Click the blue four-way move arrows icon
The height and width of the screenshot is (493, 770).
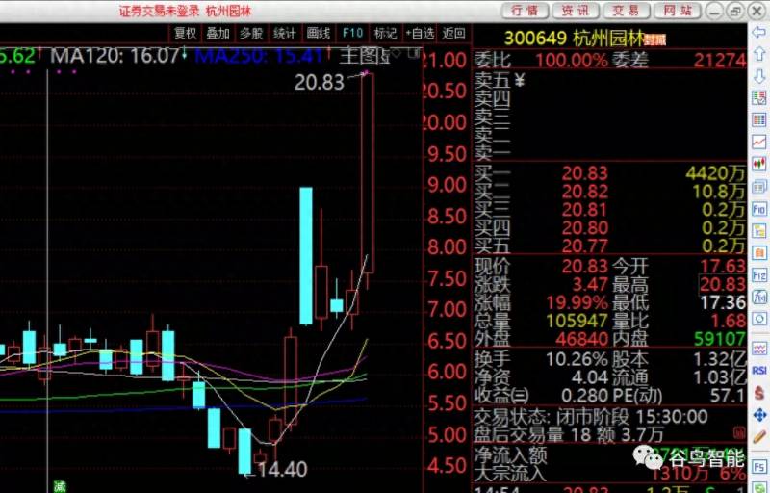coord(759,415)
